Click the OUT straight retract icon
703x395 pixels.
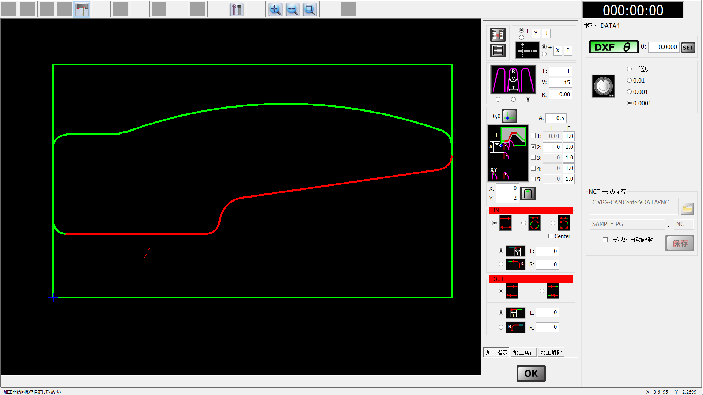(512, 291)
